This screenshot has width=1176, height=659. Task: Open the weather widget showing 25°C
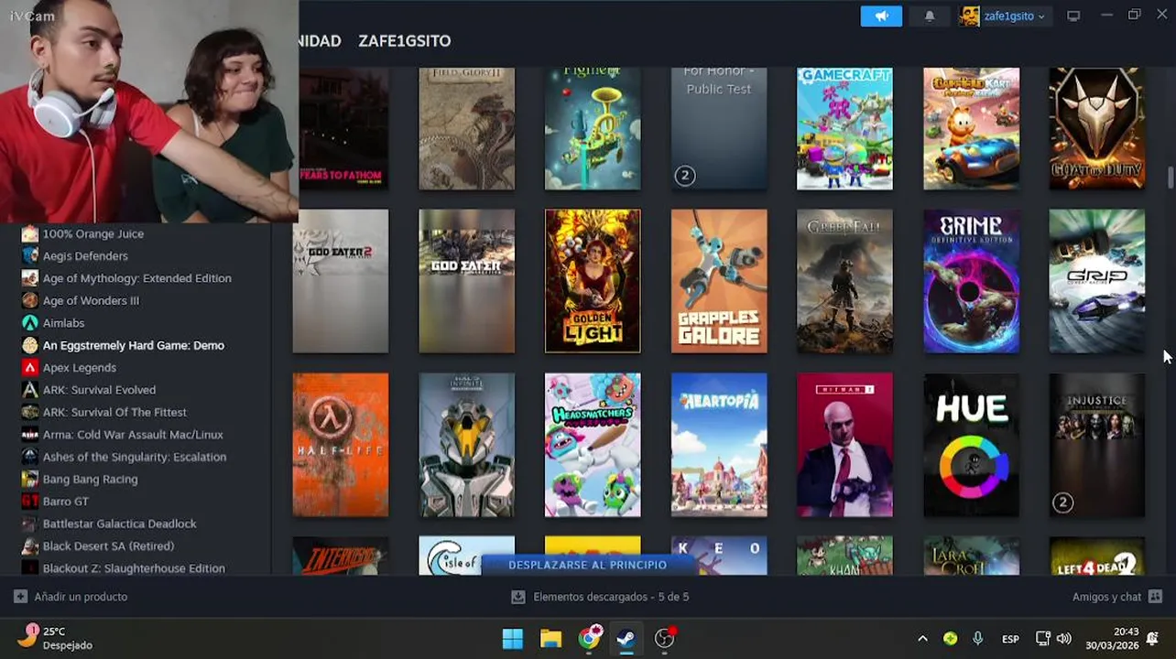(55, 638)
